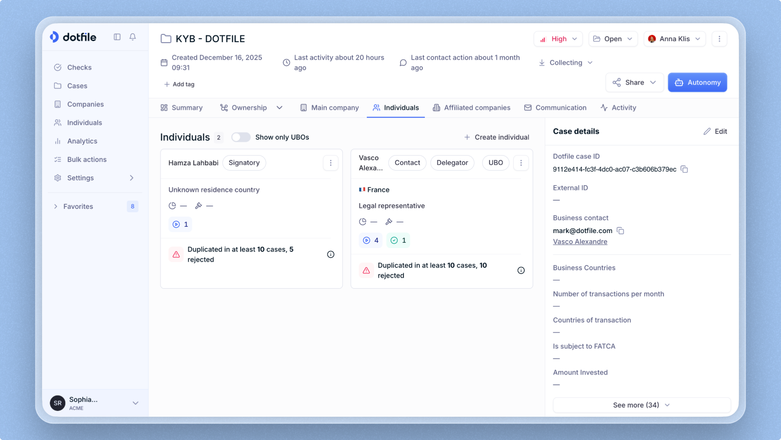Open Bulk actions in sidebar
Screen dimensions: 781x440
point(95,160)
